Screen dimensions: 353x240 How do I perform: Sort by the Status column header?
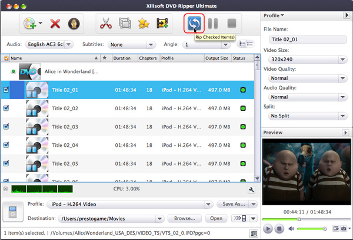click(242, 58)
